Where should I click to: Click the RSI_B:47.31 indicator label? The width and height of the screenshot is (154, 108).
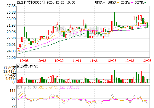point(48,87)
